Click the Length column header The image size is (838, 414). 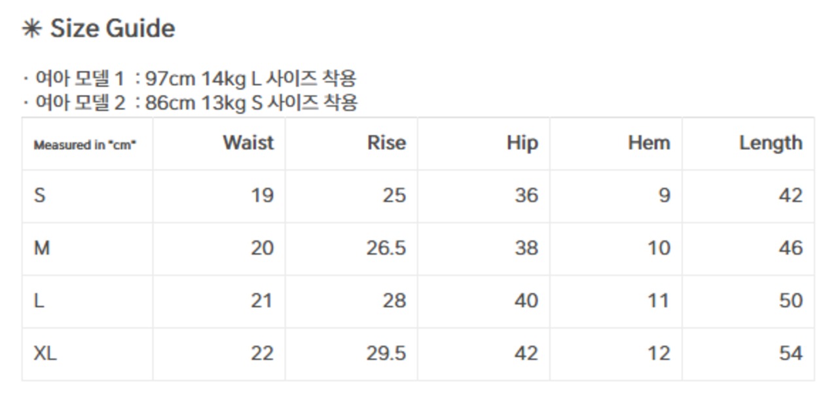click(771, 143)
